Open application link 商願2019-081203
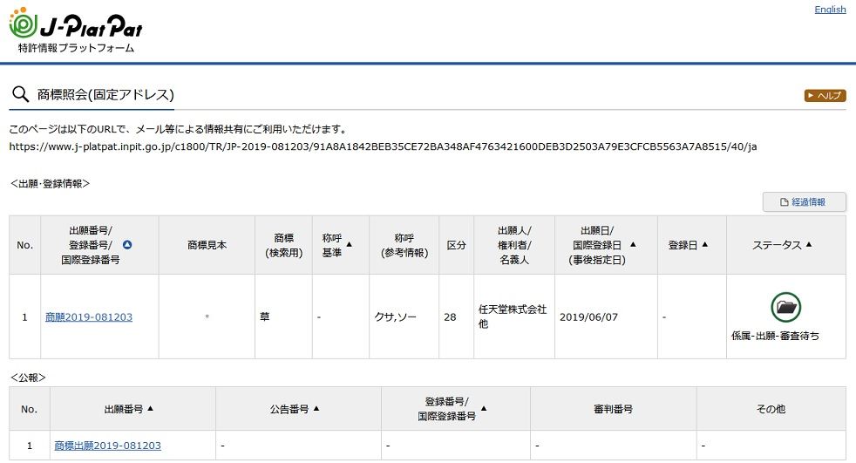This screenshot has height=463, width=856. [89, 317]
